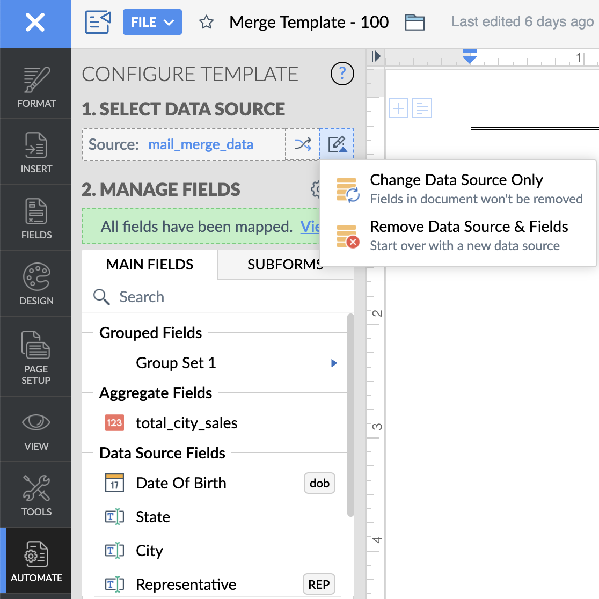Image resolution: width=599 pixels, height=599 pixels.
Task: Click the shuffle icon beside data source
Action: pyautogui.click(x=303, y=144)
